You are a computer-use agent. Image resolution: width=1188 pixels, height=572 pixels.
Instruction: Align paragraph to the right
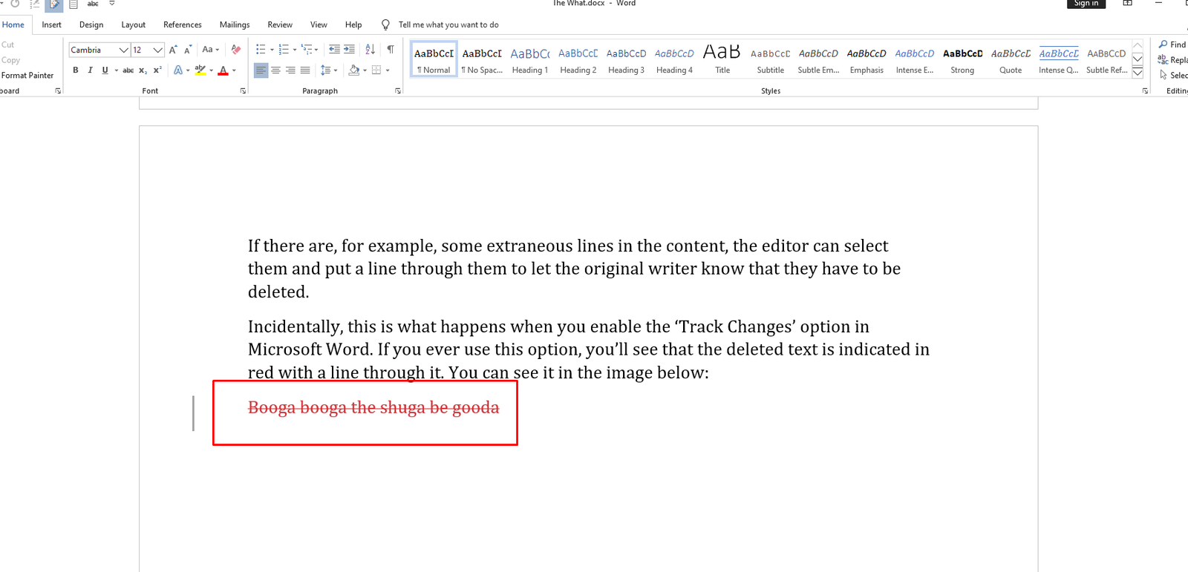tap(290, 70)
